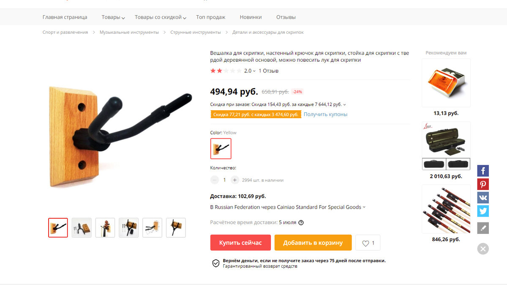Click the pencil edit icon

[x=483, y=228]
